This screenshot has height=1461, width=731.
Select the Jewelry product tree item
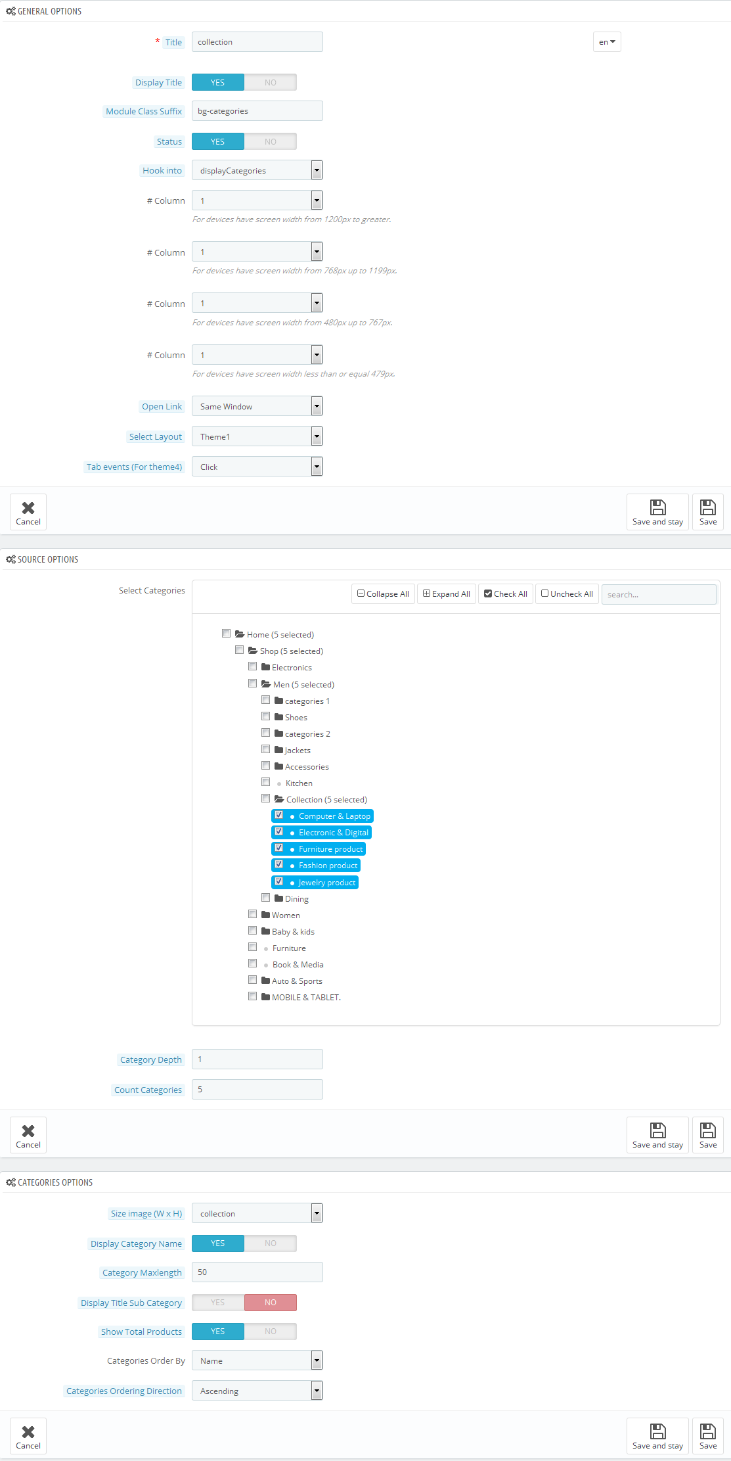326,882
